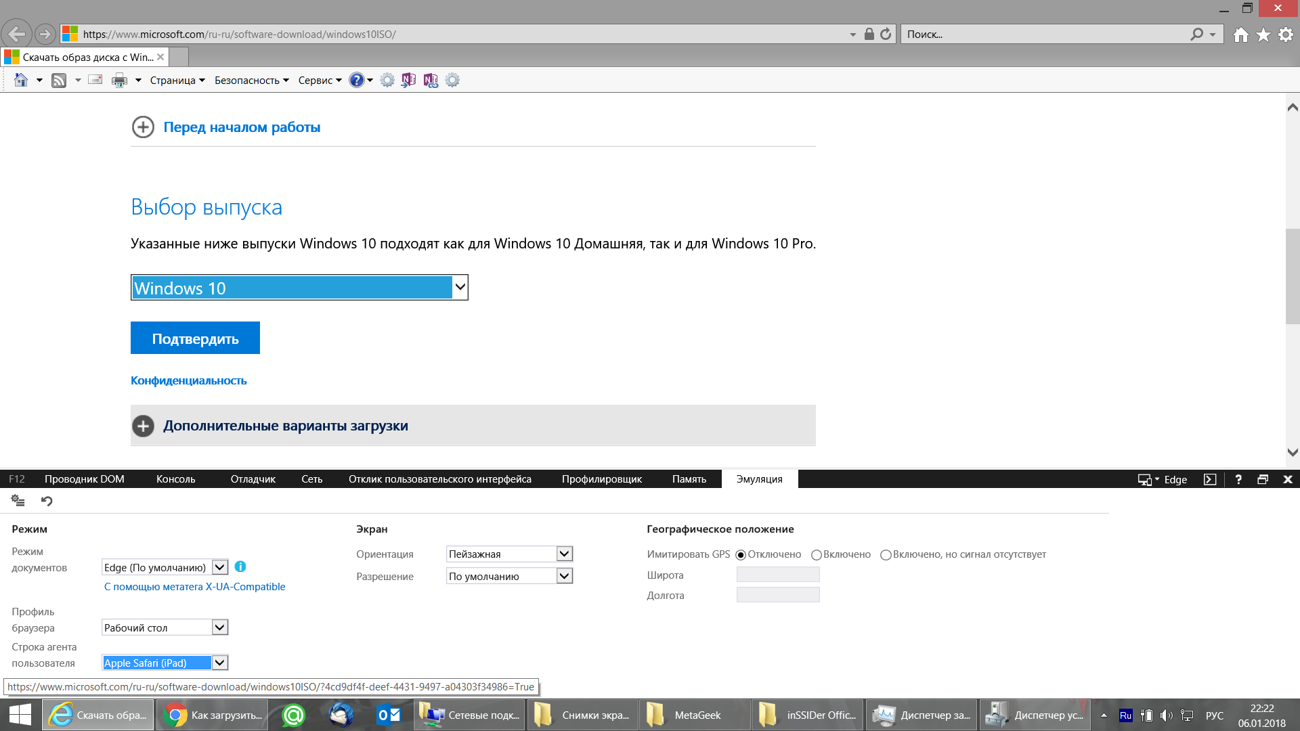Click the printer icon in toolbar
The image size is (1300, 731).
click(x=119, y=80)
